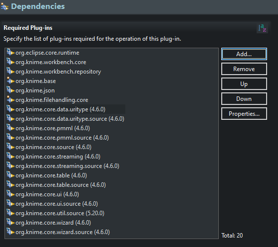Open Properties for selected plug-in
Screen dimensions: 278x247
[x=244, y=114]
